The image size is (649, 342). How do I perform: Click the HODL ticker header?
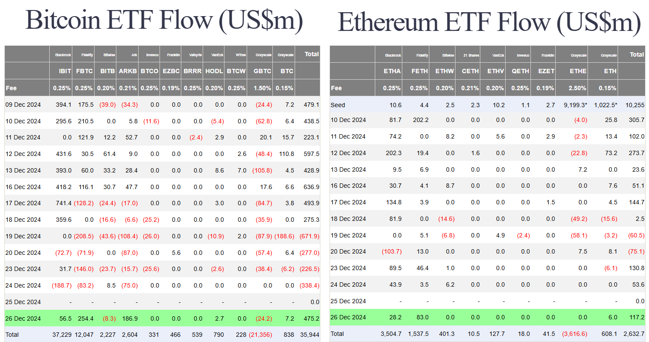pos(214,71)
